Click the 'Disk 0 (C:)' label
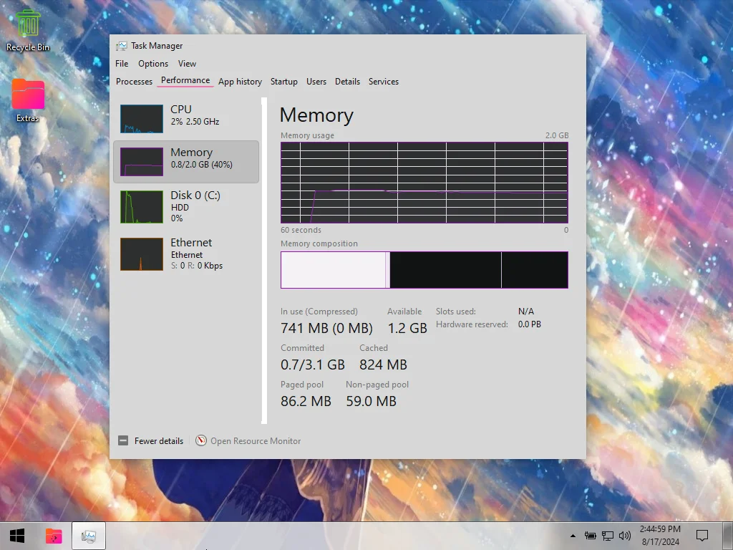733x550 pixels. coord(195,195)
